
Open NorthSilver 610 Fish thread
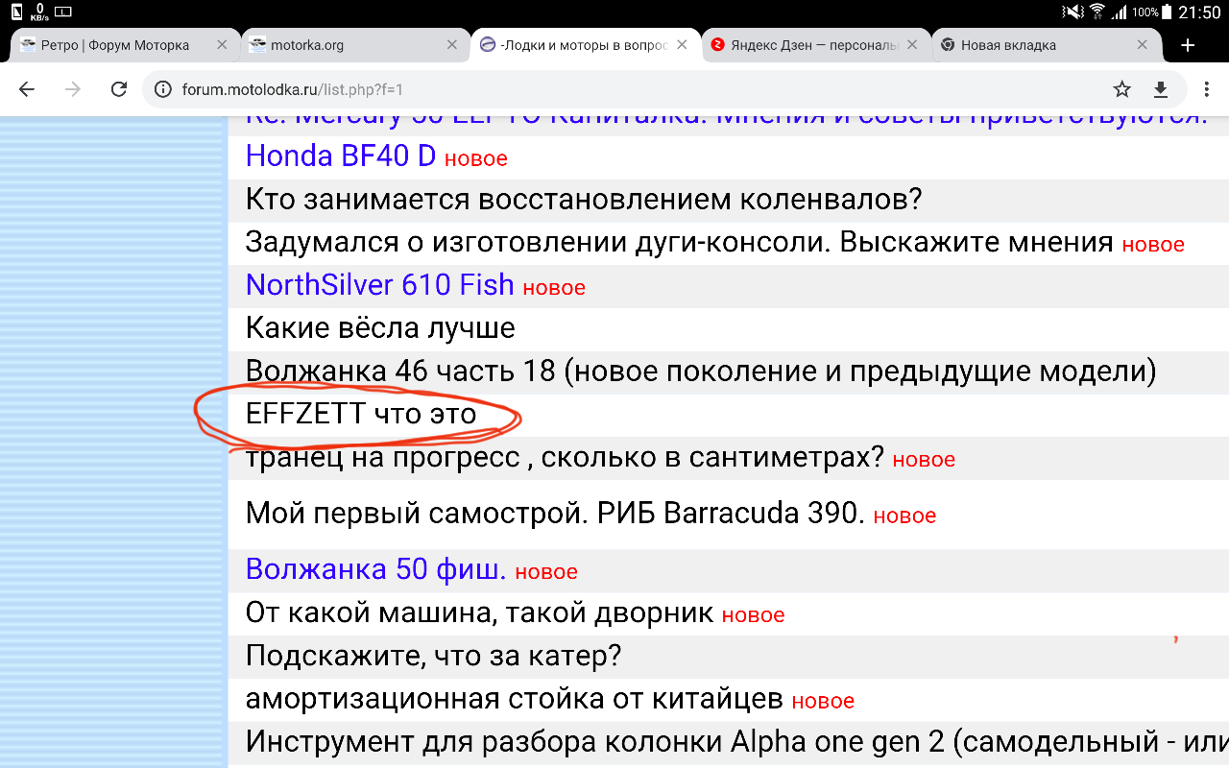click(x=379, y=284)
